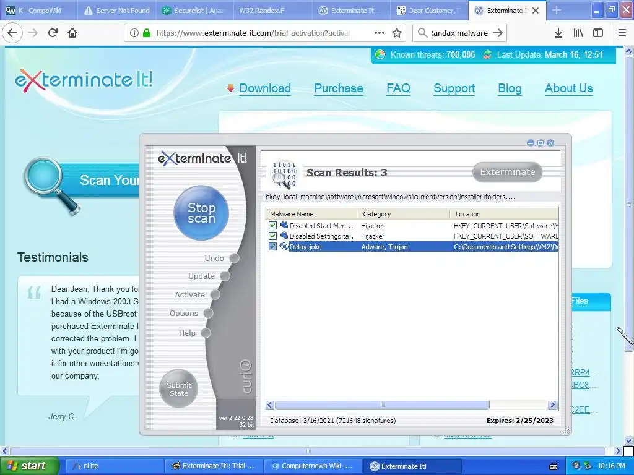Close the active Exterminate It tab

(536, 11)
